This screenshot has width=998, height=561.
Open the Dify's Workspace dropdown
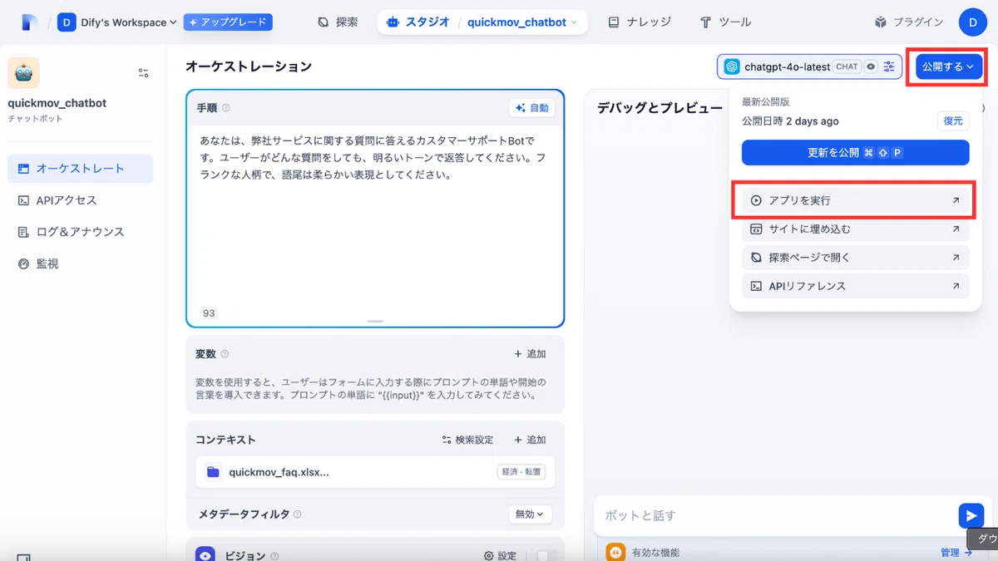pos(117,22)
